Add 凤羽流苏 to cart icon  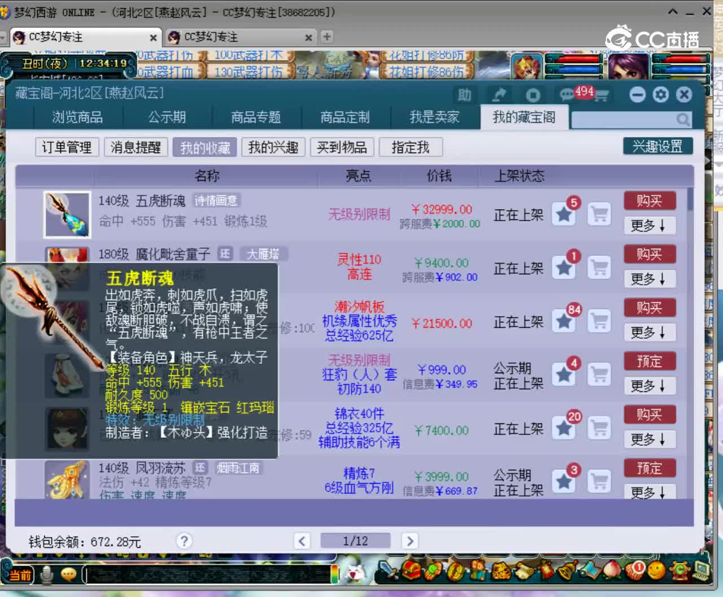coord(599,481)
